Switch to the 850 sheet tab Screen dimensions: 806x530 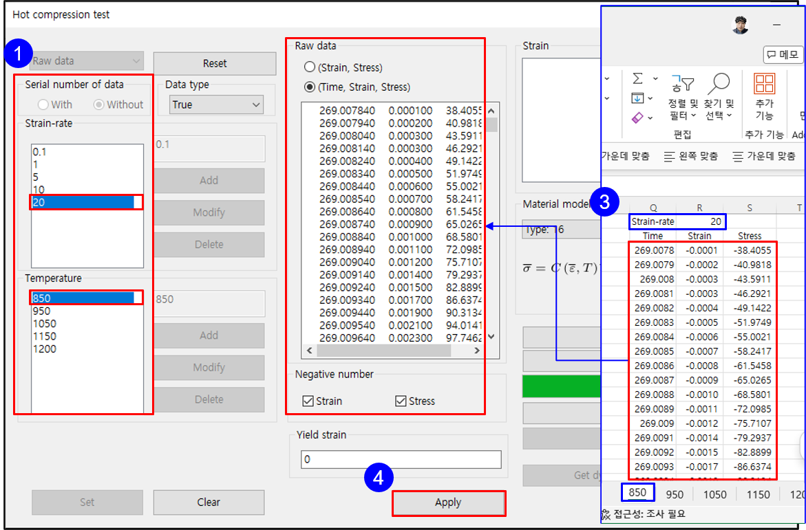637,492
